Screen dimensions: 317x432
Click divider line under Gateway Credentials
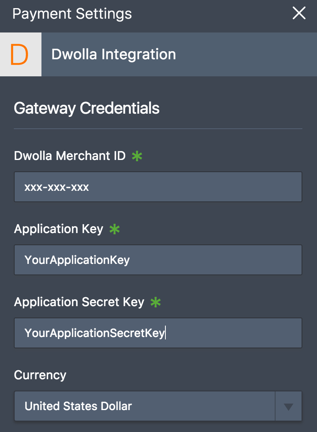click(x=158, y=129)
